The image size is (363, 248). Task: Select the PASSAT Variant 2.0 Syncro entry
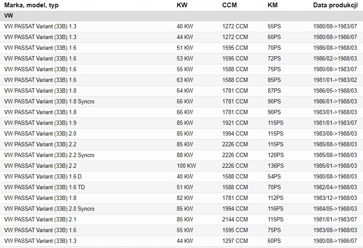49,209
